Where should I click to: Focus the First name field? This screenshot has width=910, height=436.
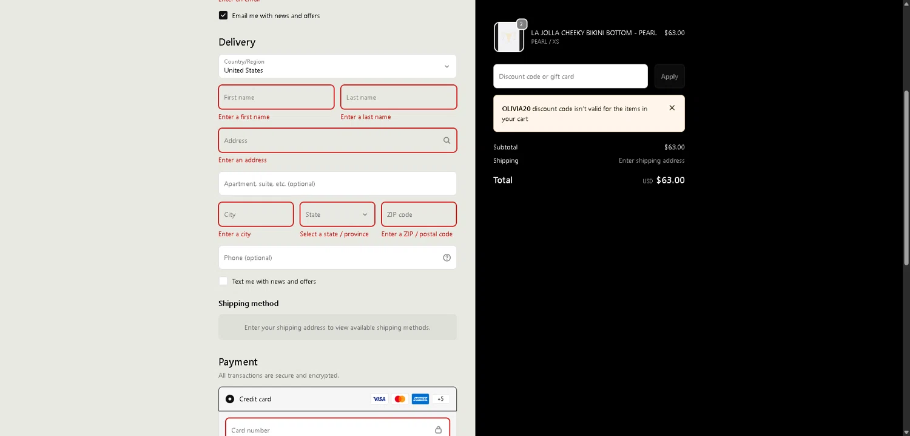pyautogui.click(x=276, y=97)
